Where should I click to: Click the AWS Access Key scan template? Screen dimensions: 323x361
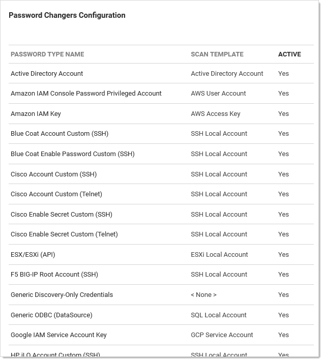pos(216,114)
